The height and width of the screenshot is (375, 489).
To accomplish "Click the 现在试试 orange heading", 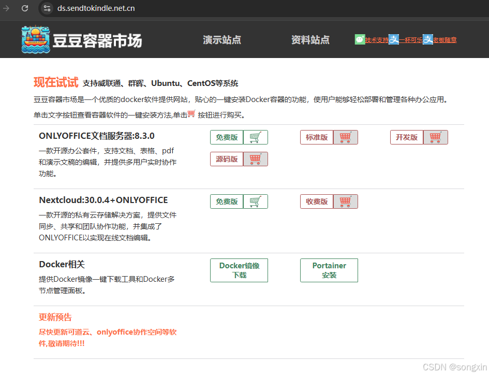I will [56, 82].
